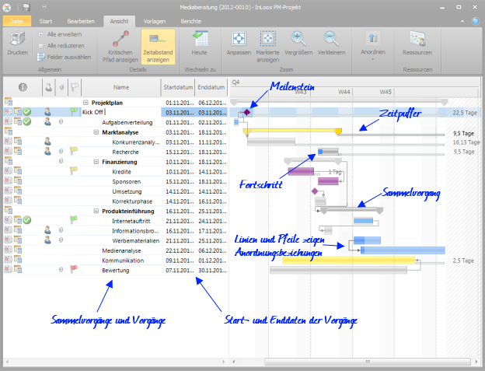Click the paperclip on Werbematerialien row

61,240
